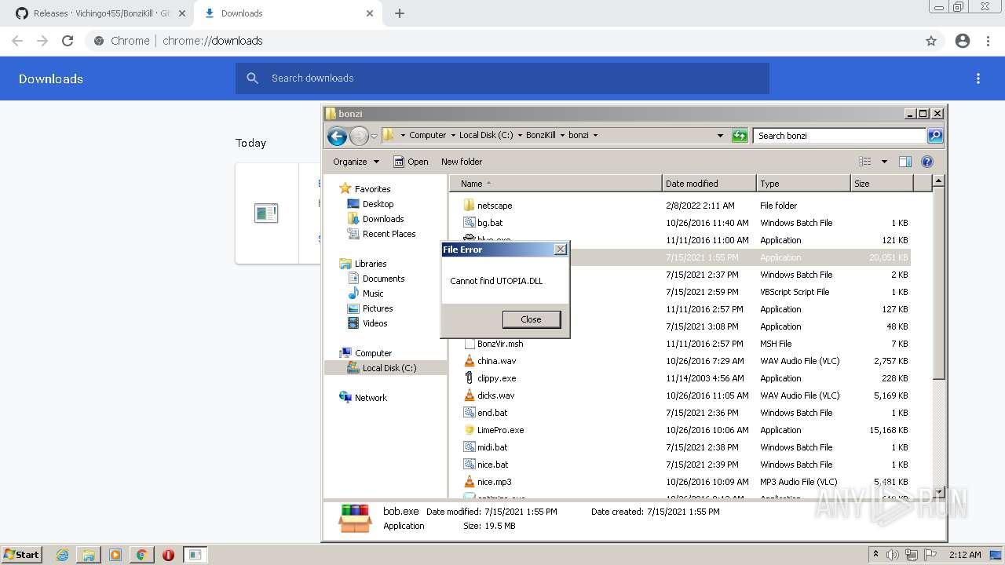Click the Windows Start button
This screenshot has height=565, width=1005.
coord(22,555)
